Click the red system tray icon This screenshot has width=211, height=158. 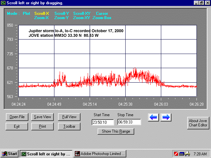(x=176, y=153)
